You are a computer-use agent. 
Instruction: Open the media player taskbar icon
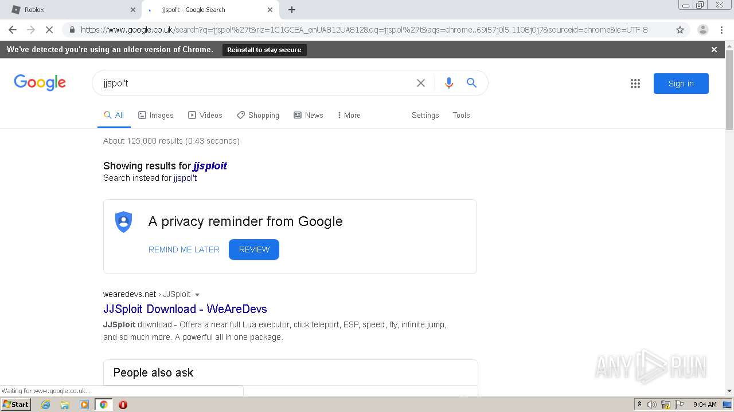[x=84, y=405]
